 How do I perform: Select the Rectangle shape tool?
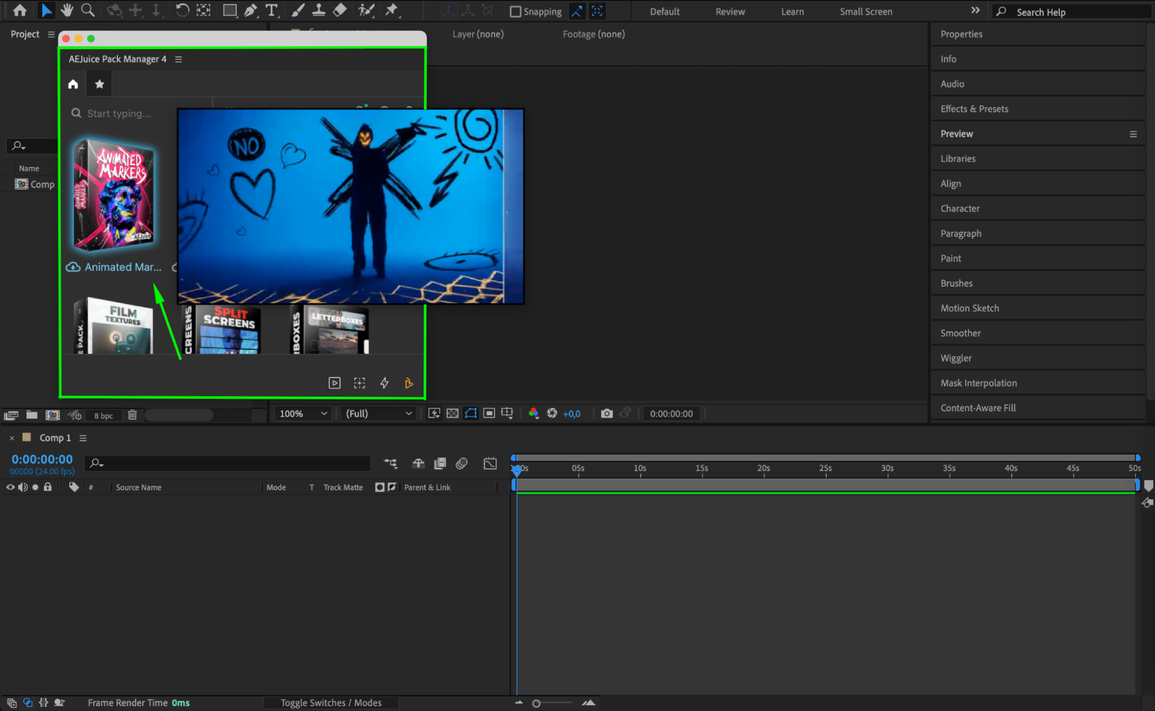click(229, 10)
